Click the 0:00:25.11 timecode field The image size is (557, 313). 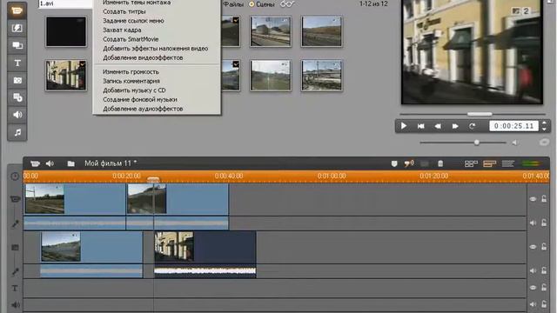pos(513,126)
